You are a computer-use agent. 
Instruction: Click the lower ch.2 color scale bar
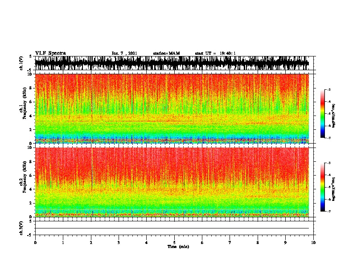point(322,187)
